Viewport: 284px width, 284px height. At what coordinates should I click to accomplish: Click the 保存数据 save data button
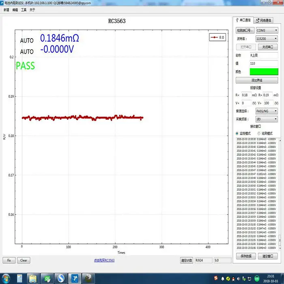pyautogui.click(x=246, y=256)
